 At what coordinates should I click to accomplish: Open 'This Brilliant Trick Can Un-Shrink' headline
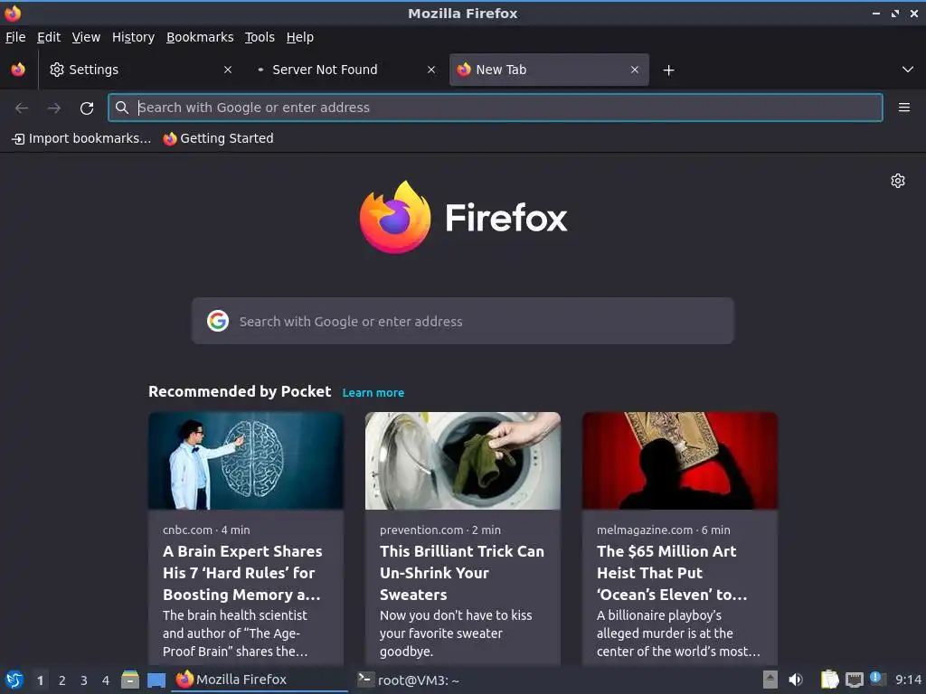tap(462, 573)
